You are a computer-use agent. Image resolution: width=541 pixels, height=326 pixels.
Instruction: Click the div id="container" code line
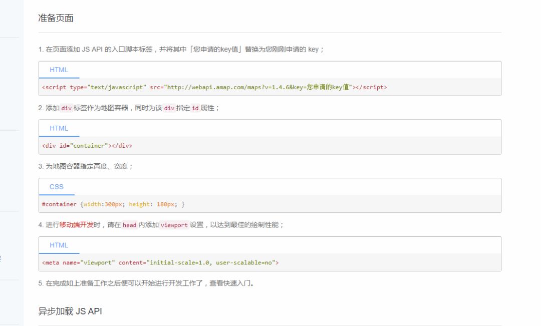(x=87, y=146)
